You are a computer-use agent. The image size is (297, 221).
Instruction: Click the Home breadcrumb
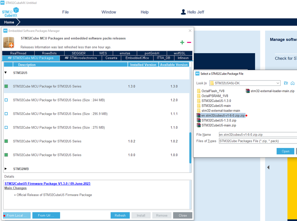pyautogui.click(x=9, y=22)
